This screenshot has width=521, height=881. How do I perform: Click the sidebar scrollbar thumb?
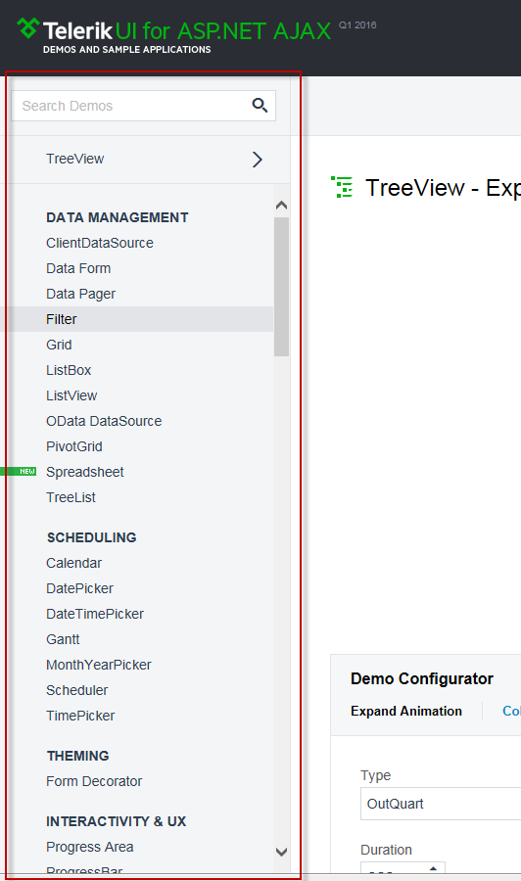coord(282,287)
